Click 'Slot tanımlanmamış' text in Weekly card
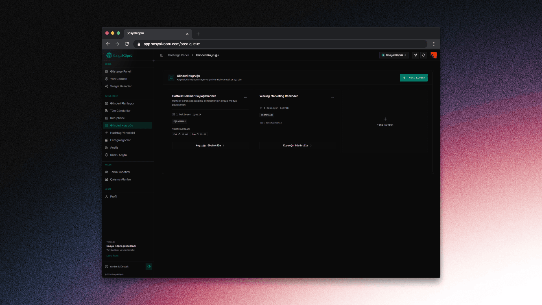Screen dimensions: 542x305 click(x=270, y=123)
